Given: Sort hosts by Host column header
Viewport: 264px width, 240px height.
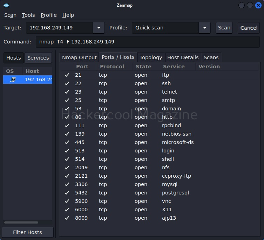Looking at the screenshot, I should tap(38, 71).
